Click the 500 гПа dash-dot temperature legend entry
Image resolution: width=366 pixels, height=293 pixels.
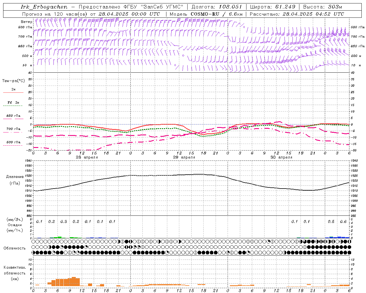coord(13,144)
